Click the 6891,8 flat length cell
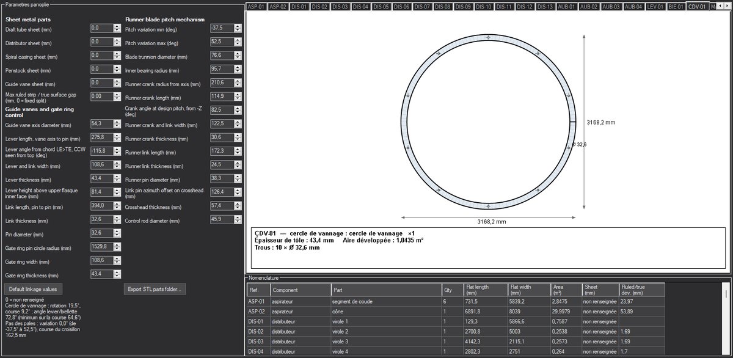The width and height of the screenshot is (733, 358). click(486, 312)
